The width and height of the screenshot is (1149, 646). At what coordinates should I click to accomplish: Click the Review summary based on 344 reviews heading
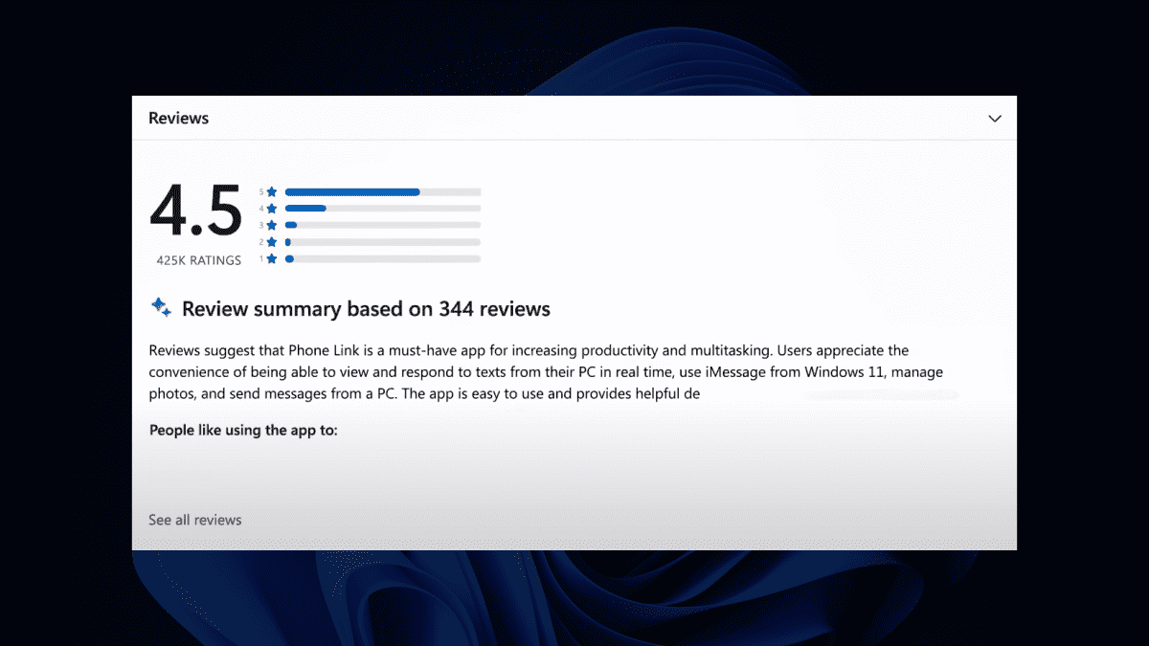[x=366, y=309]
